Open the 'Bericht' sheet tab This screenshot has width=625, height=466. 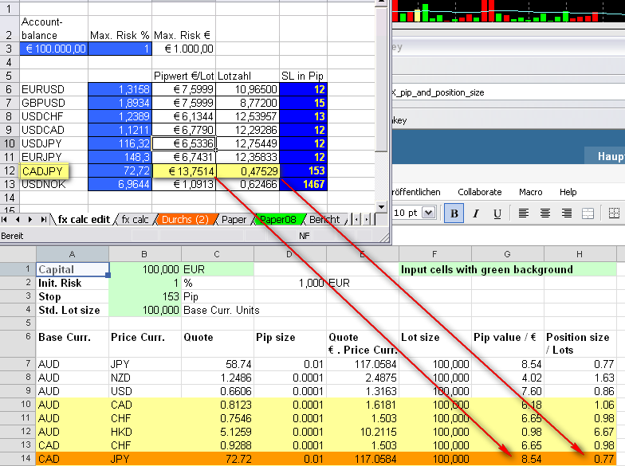coord(324,220)
